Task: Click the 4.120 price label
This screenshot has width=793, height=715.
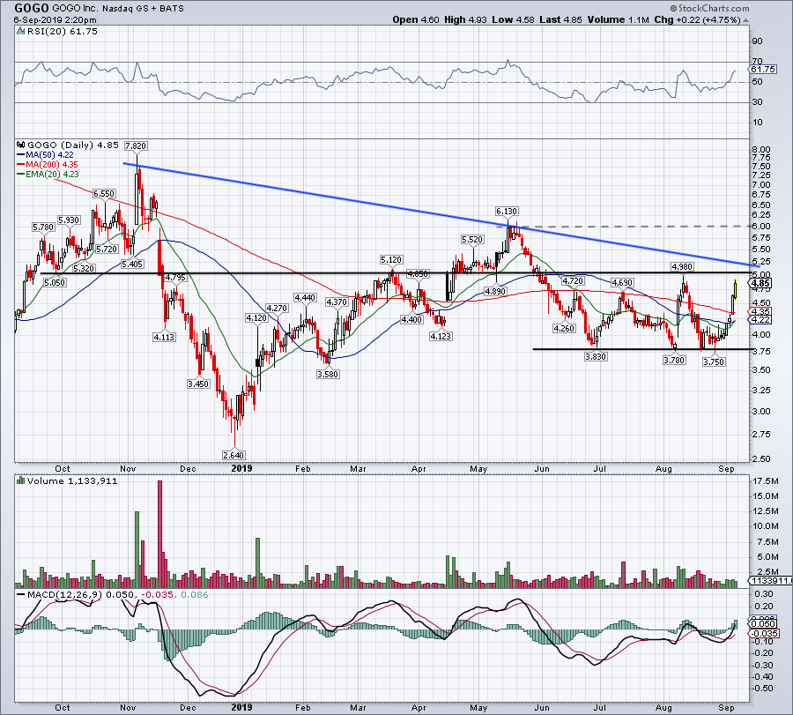Action: coord(256,317)
